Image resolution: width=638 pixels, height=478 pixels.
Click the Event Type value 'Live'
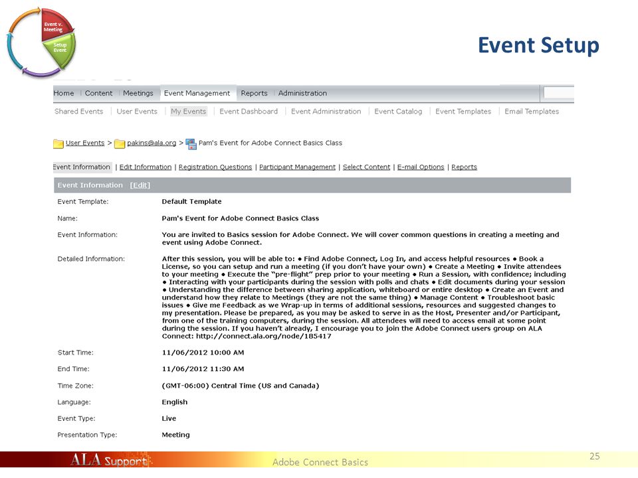tap(169, 418)
